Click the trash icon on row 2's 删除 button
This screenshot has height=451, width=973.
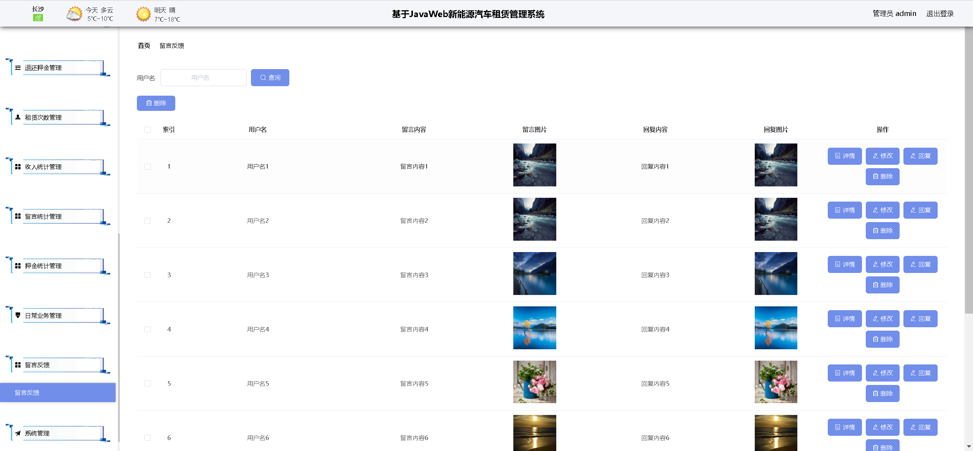876,231
